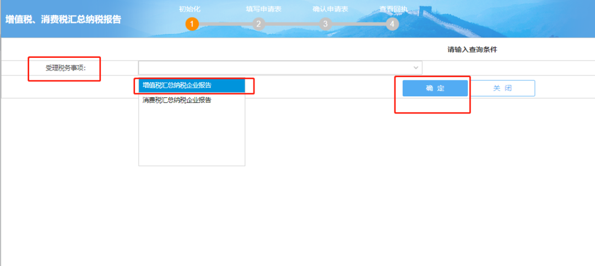Screen dimensions: 595x266
Task: Click step 4 circle for 查看回执
Action: pyautogui.click(x=392, y=24)
